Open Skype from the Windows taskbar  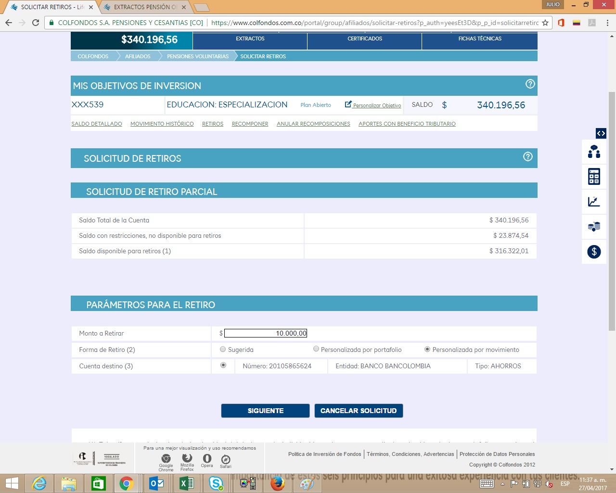tap(216, 483)
